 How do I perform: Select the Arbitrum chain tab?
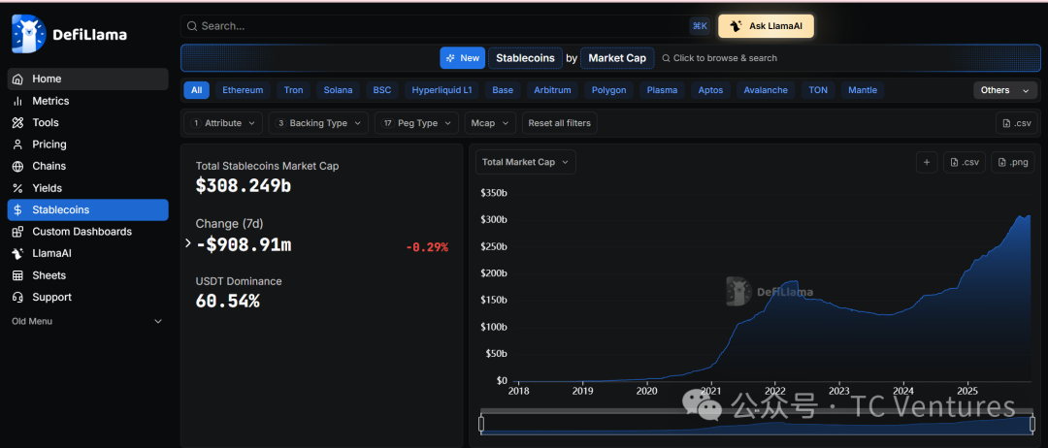[x=553, y=90]
